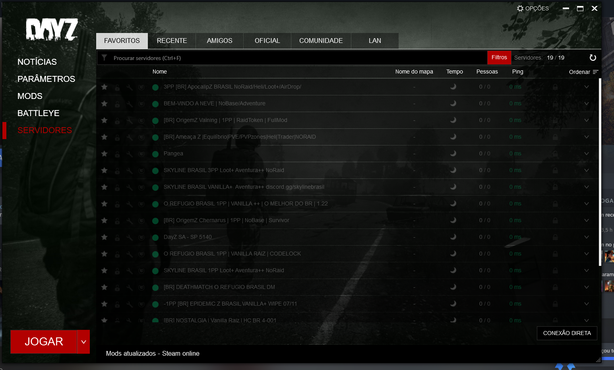614x370 pixels.
Task: Open PARÂMETROS in the sidebar
Action: coord(46,79)
